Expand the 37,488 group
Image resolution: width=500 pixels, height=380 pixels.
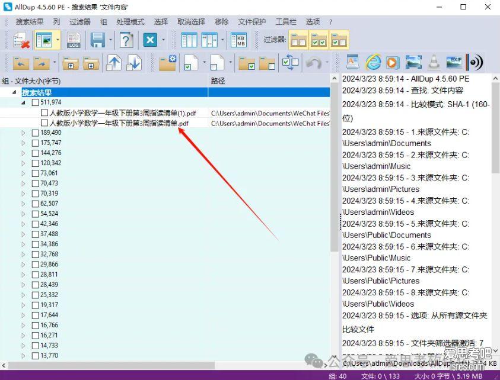pos(23,234)
